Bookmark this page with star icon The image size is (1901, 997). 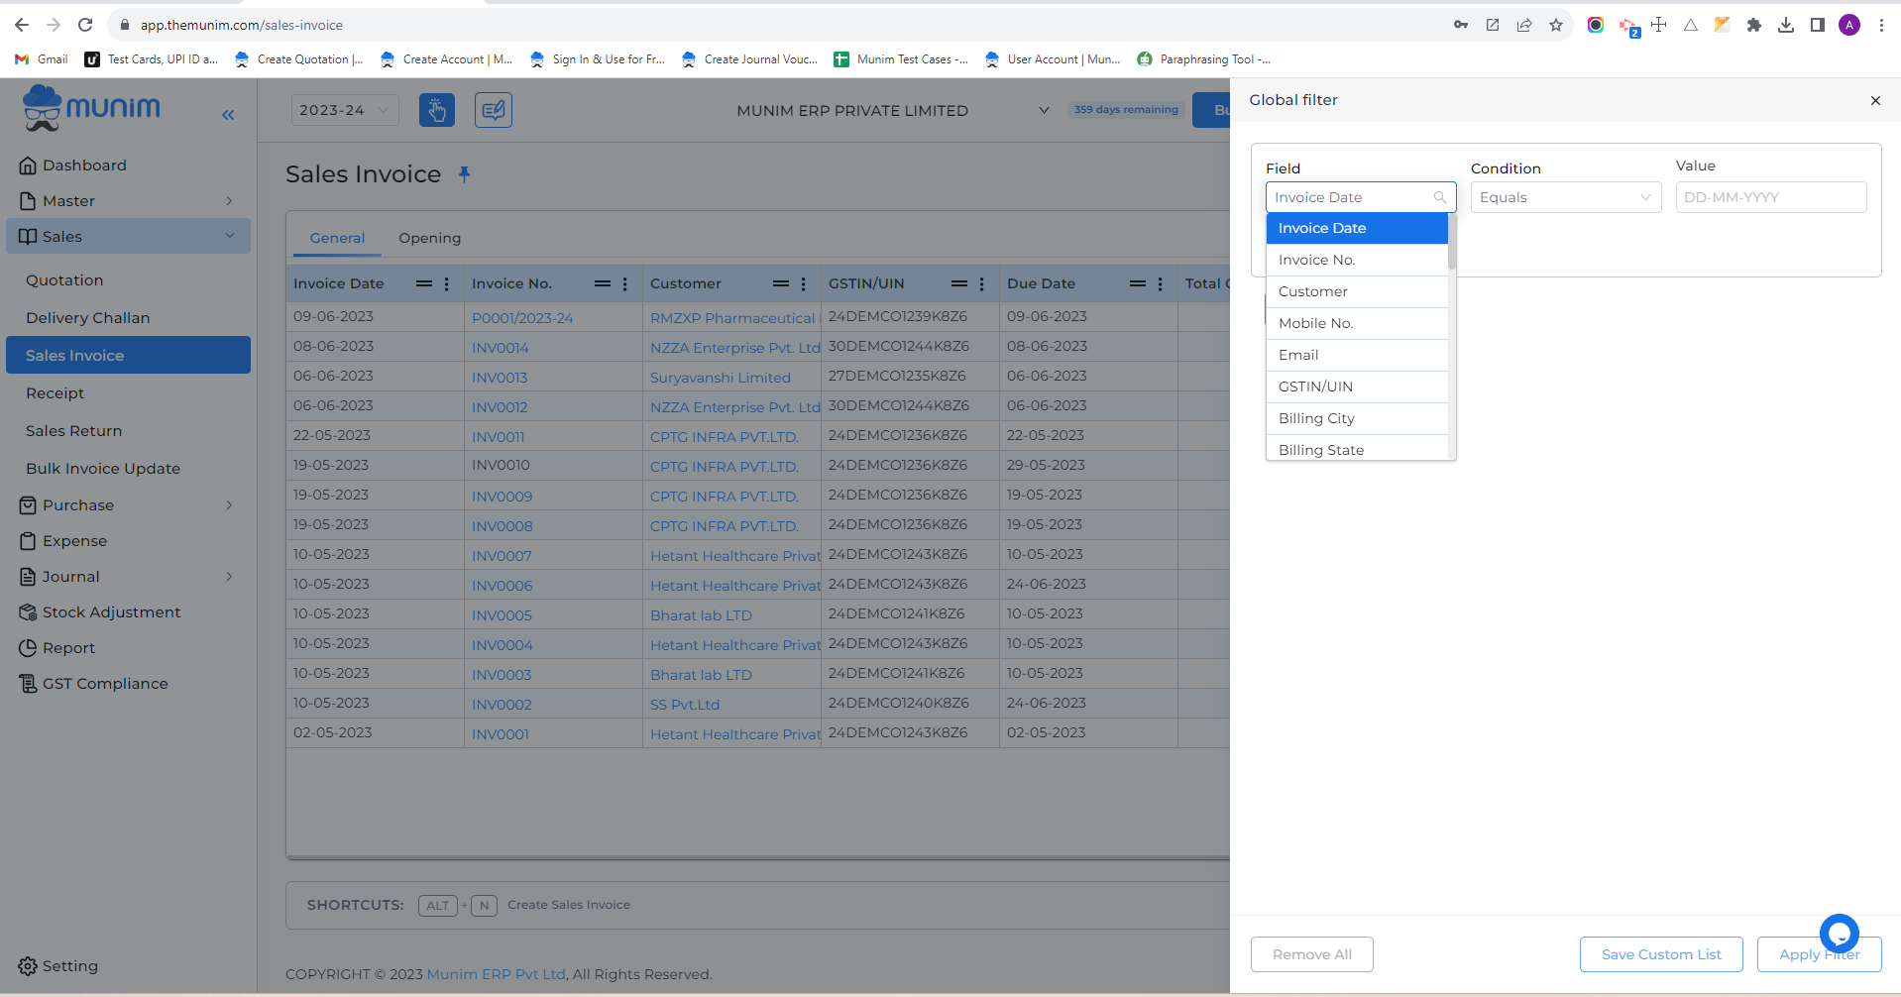point(1556,25)
